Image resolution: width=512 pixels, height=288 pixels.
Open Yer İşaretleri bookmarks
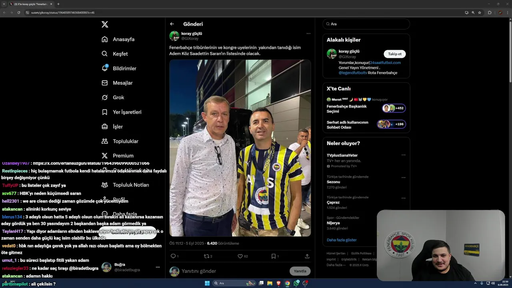point(121,112)
